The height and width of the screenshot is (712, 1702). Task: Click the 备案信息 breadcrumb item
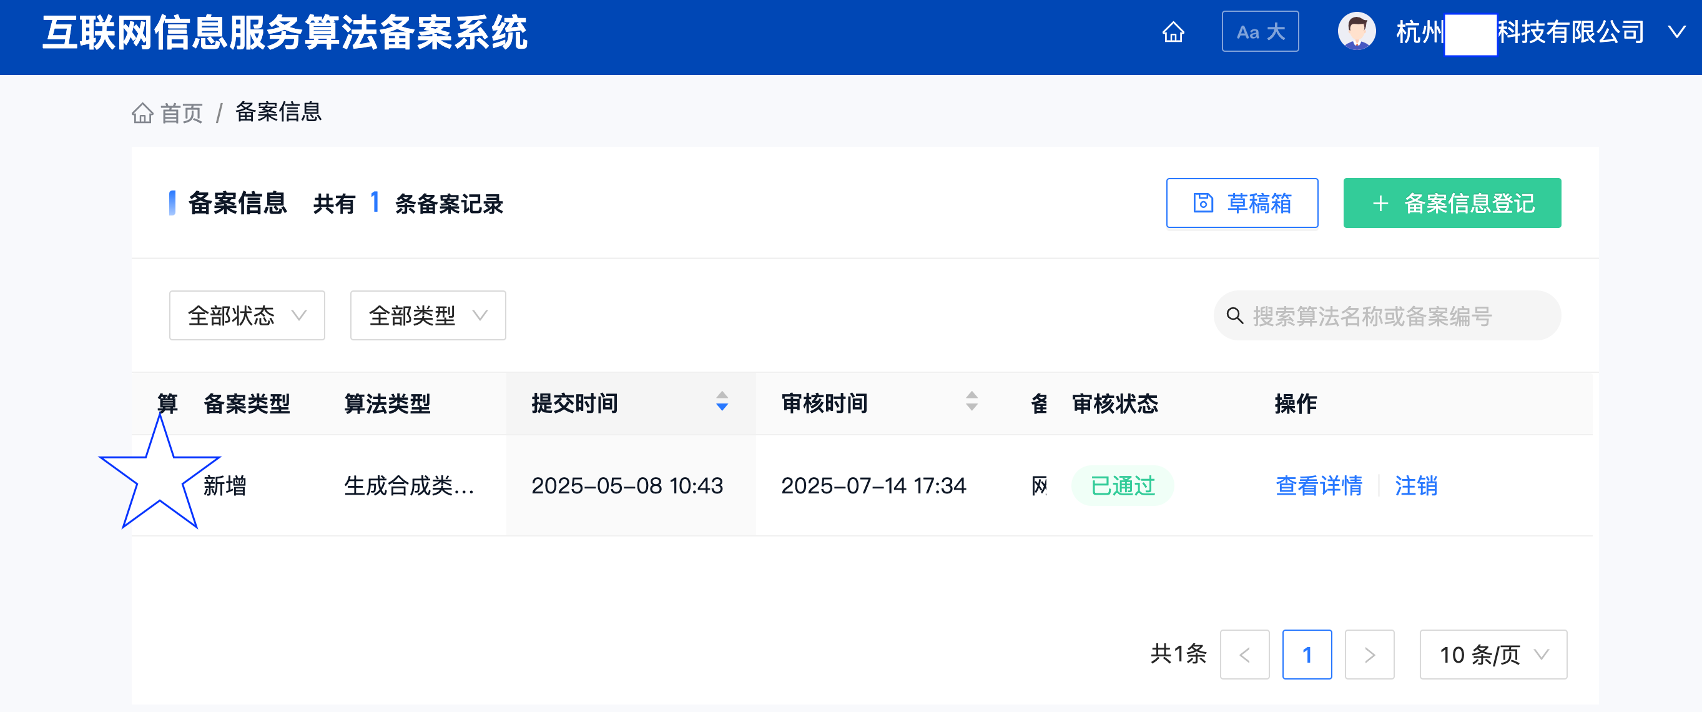(278, 112)
